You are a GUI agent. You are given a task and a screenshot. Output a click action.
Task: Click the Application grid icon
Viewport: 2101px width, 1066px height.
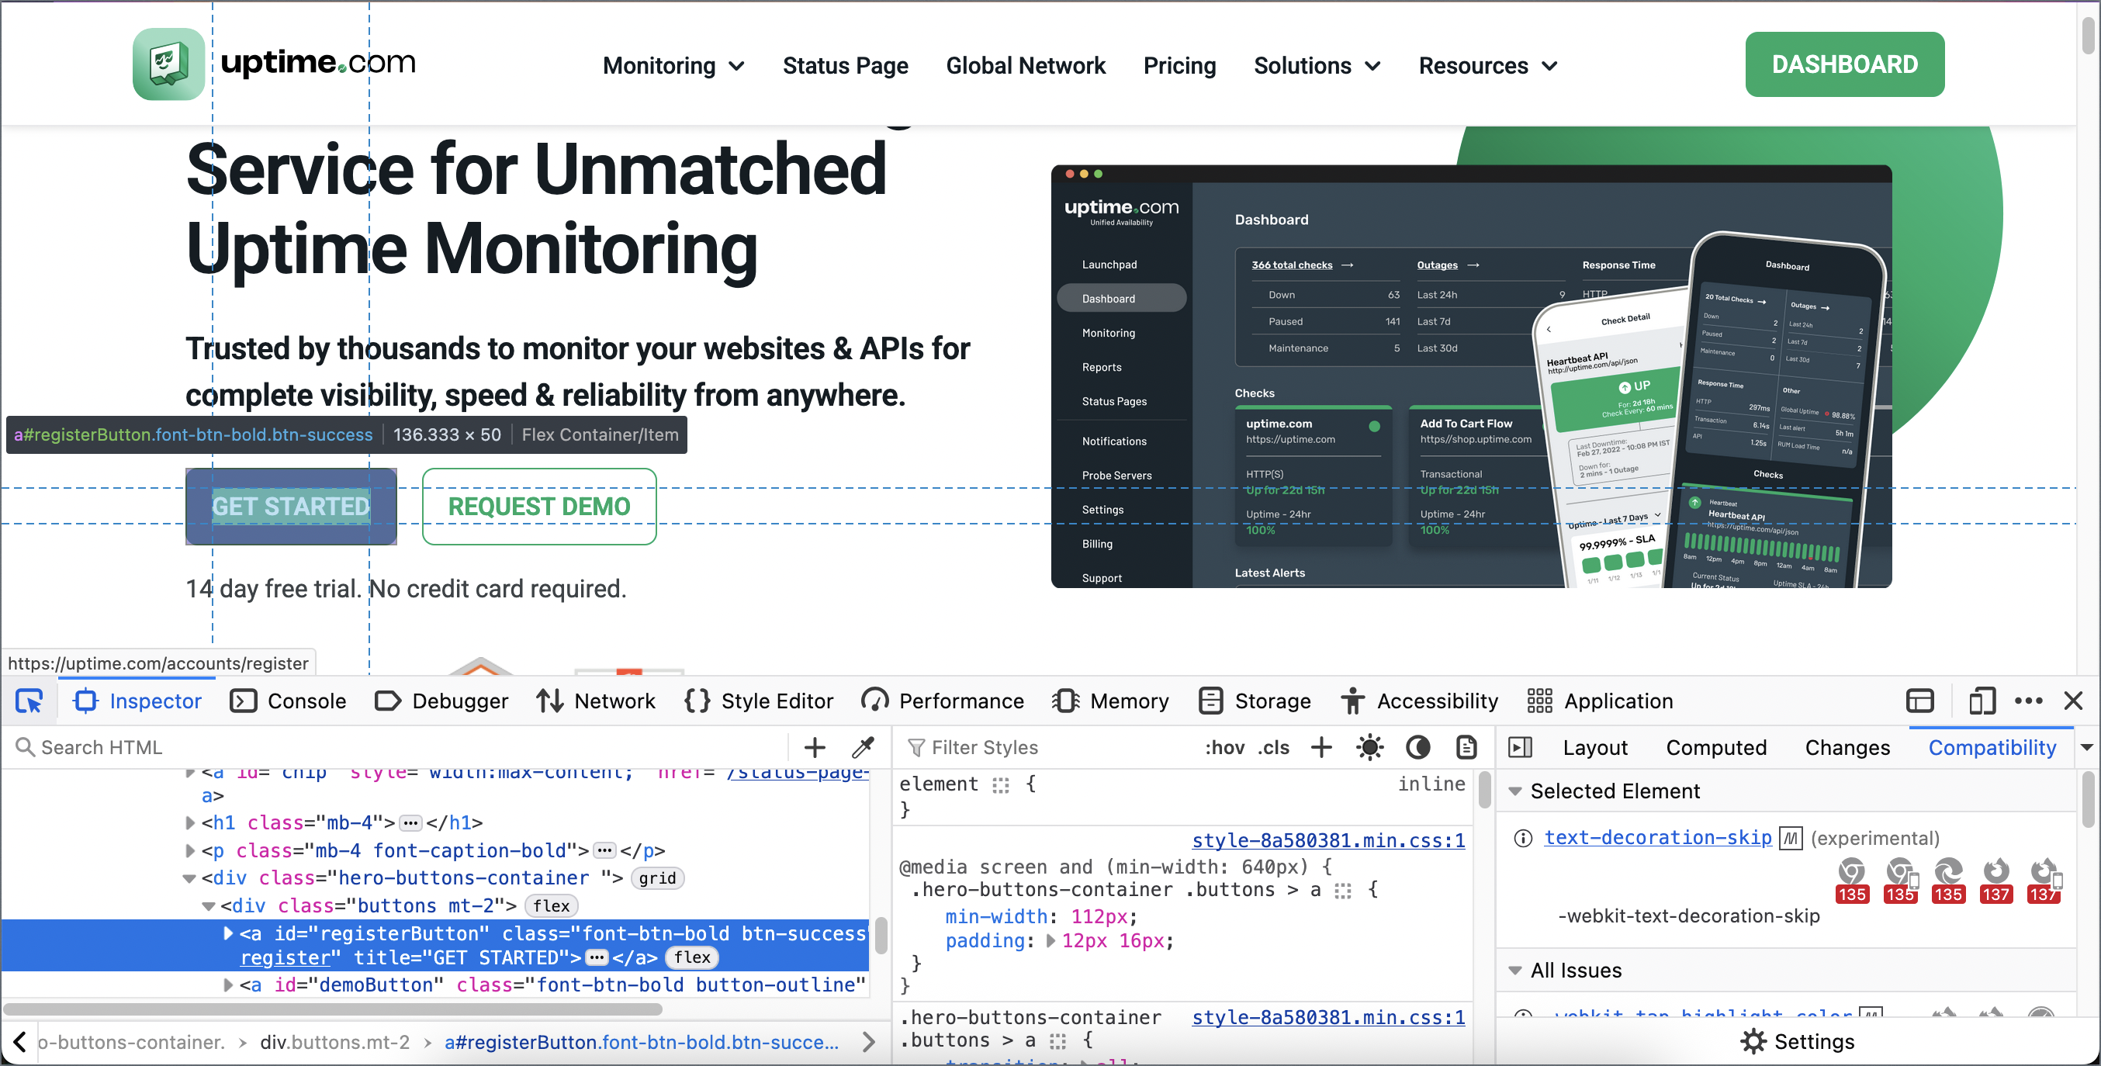(x=1539, y=701)
